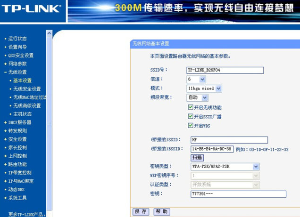Click the 扫描 scan button
This screenshot has width=300, height=217.
tap(197, 158)
